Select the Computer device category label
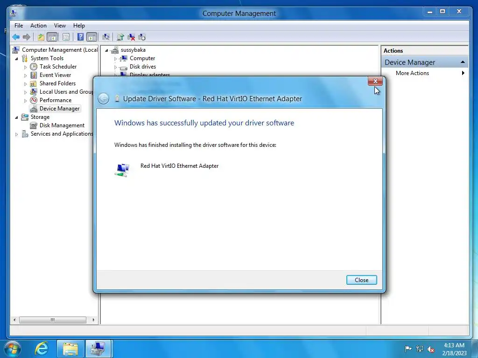The width and height of the screenshot is (478, 358). coord(142,58)
